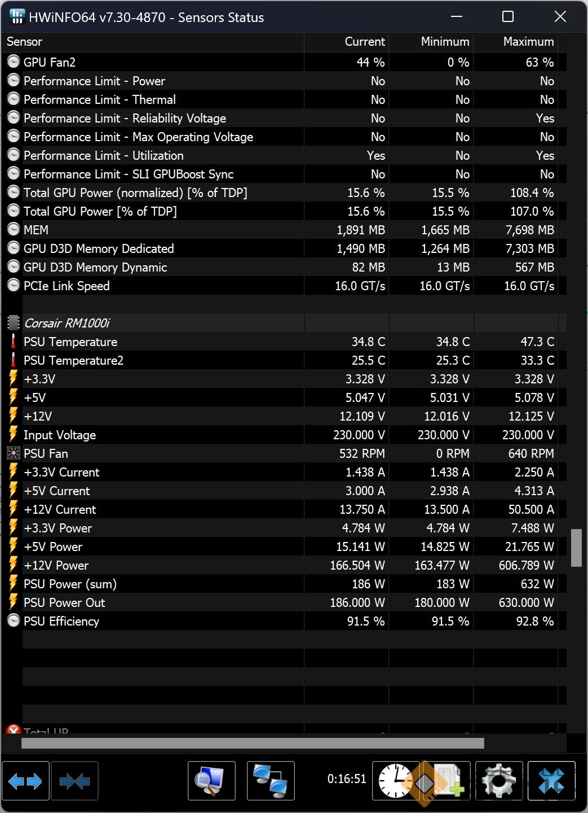Select the Corsair RM1000i group header

point(67,324)
